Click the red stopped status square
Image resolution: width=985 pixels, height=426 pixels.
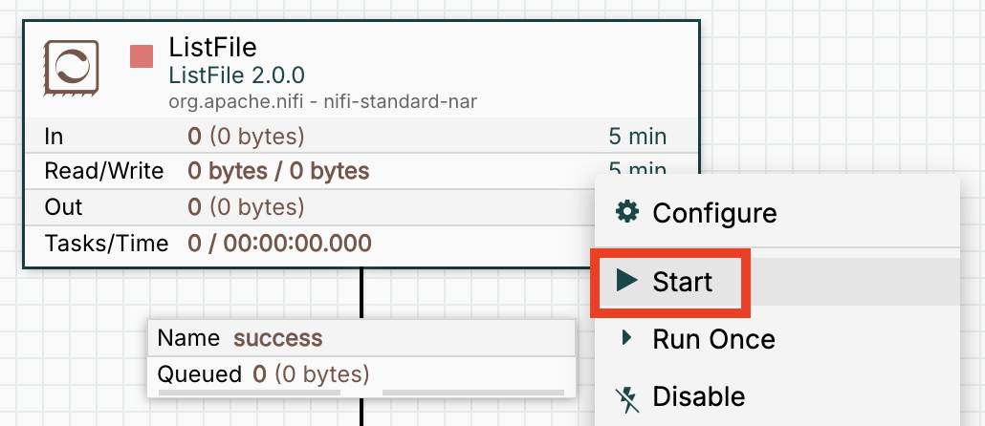(x=142, y=56)
